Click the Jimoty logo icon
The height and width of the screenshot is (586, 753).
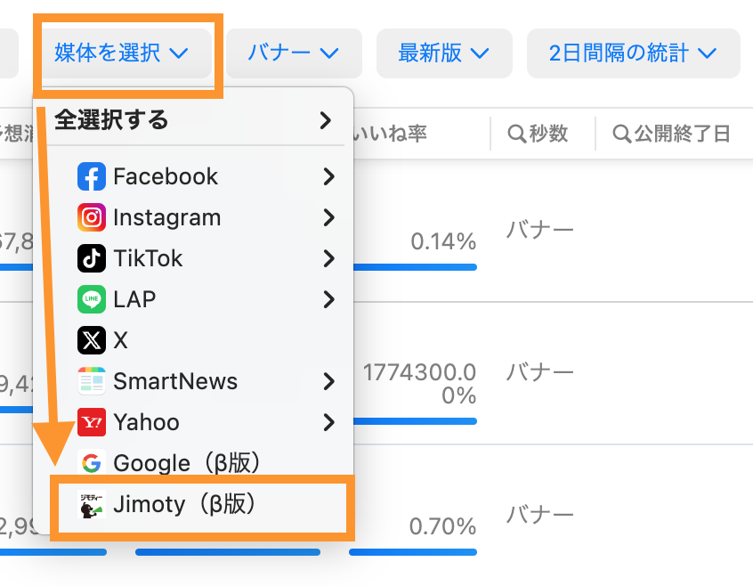point(91,505)
